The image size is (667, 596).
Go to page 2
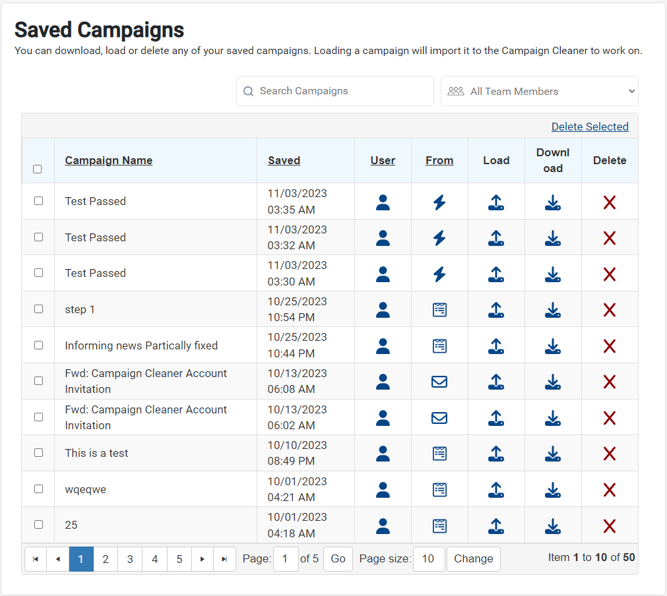click(x=106, y=559)
